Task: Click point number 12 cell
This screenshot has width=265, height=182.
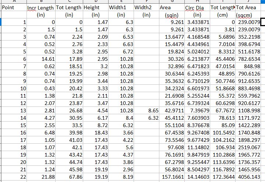Action: tap(14, 103)
